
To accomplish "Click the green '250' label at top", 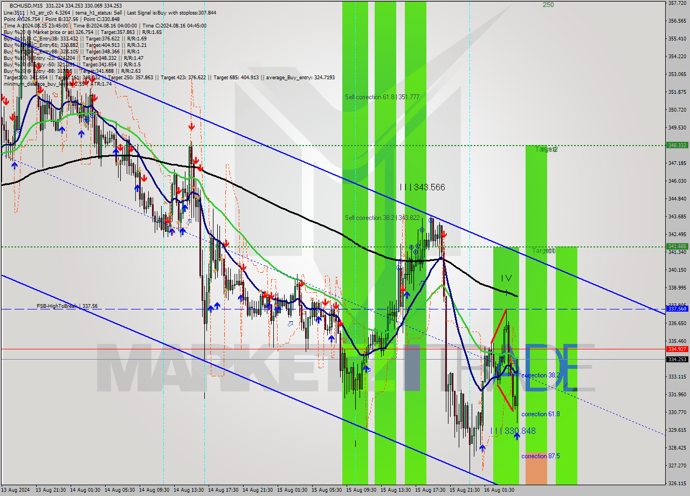I will coord(548,5).
